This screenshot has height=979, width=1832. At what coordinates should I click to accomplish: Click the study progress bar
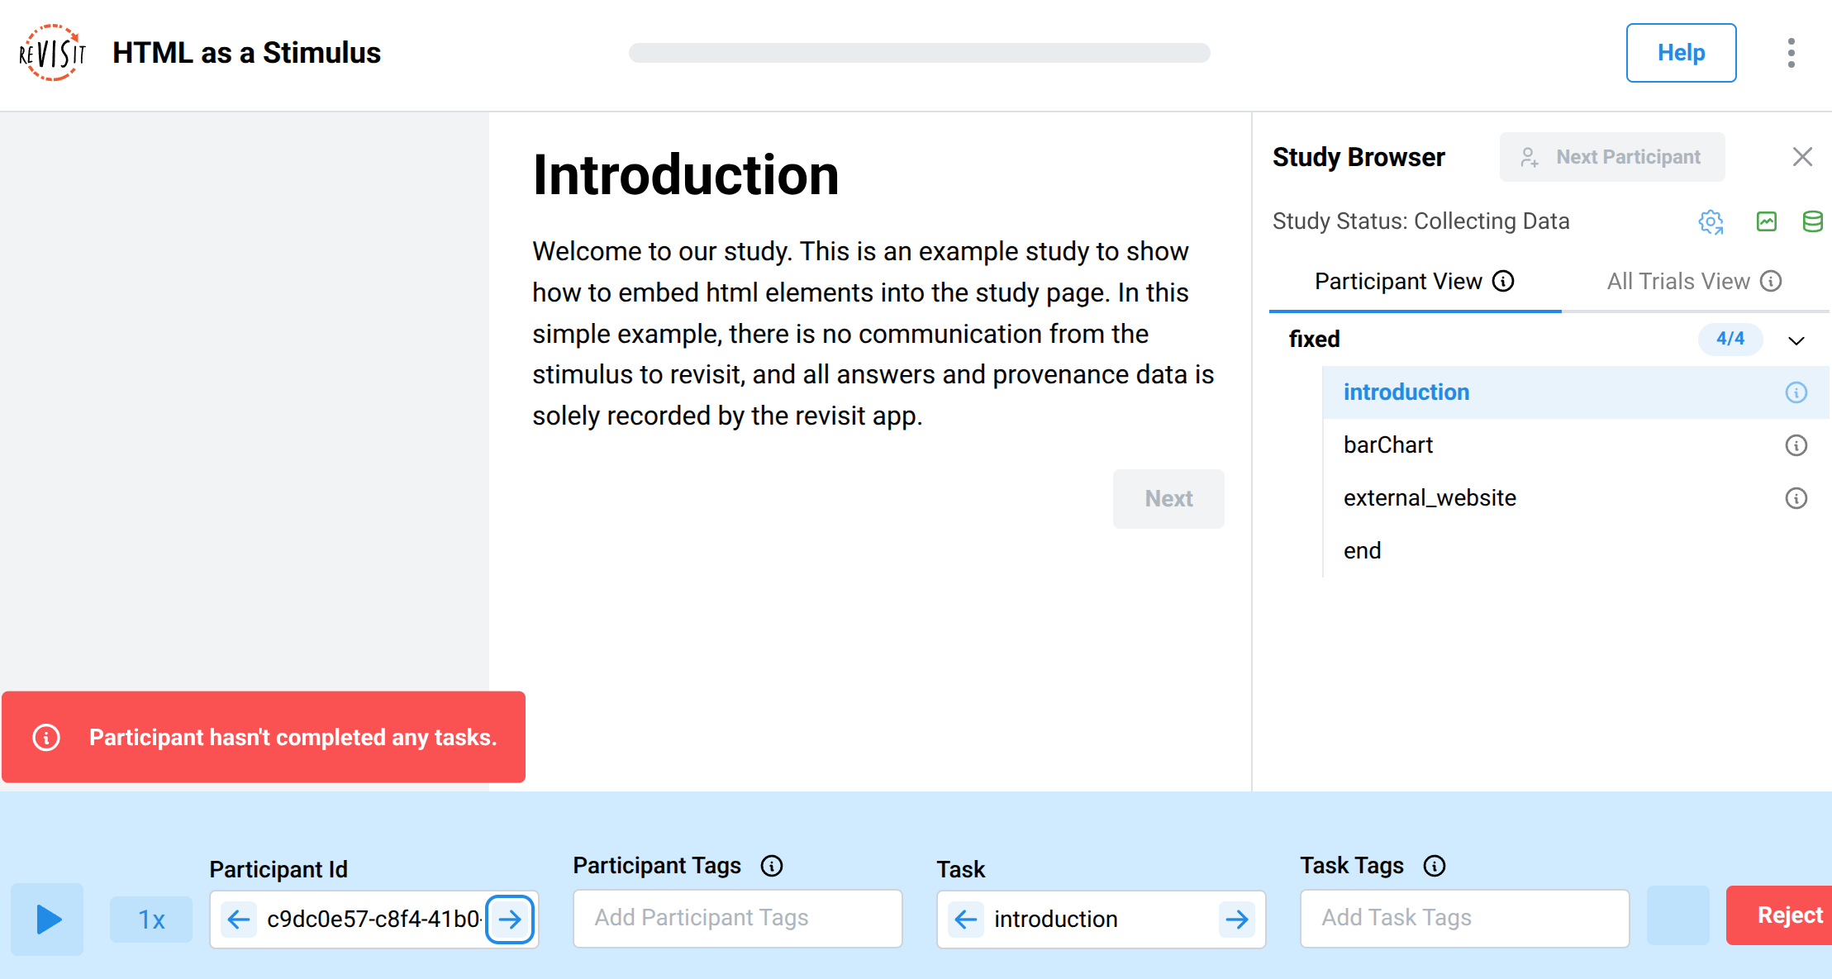coord(919,53)
